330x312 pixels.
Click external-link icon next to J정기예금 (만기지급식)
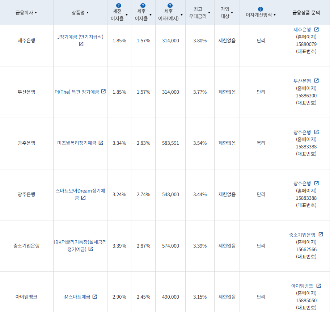pos(81,44)
